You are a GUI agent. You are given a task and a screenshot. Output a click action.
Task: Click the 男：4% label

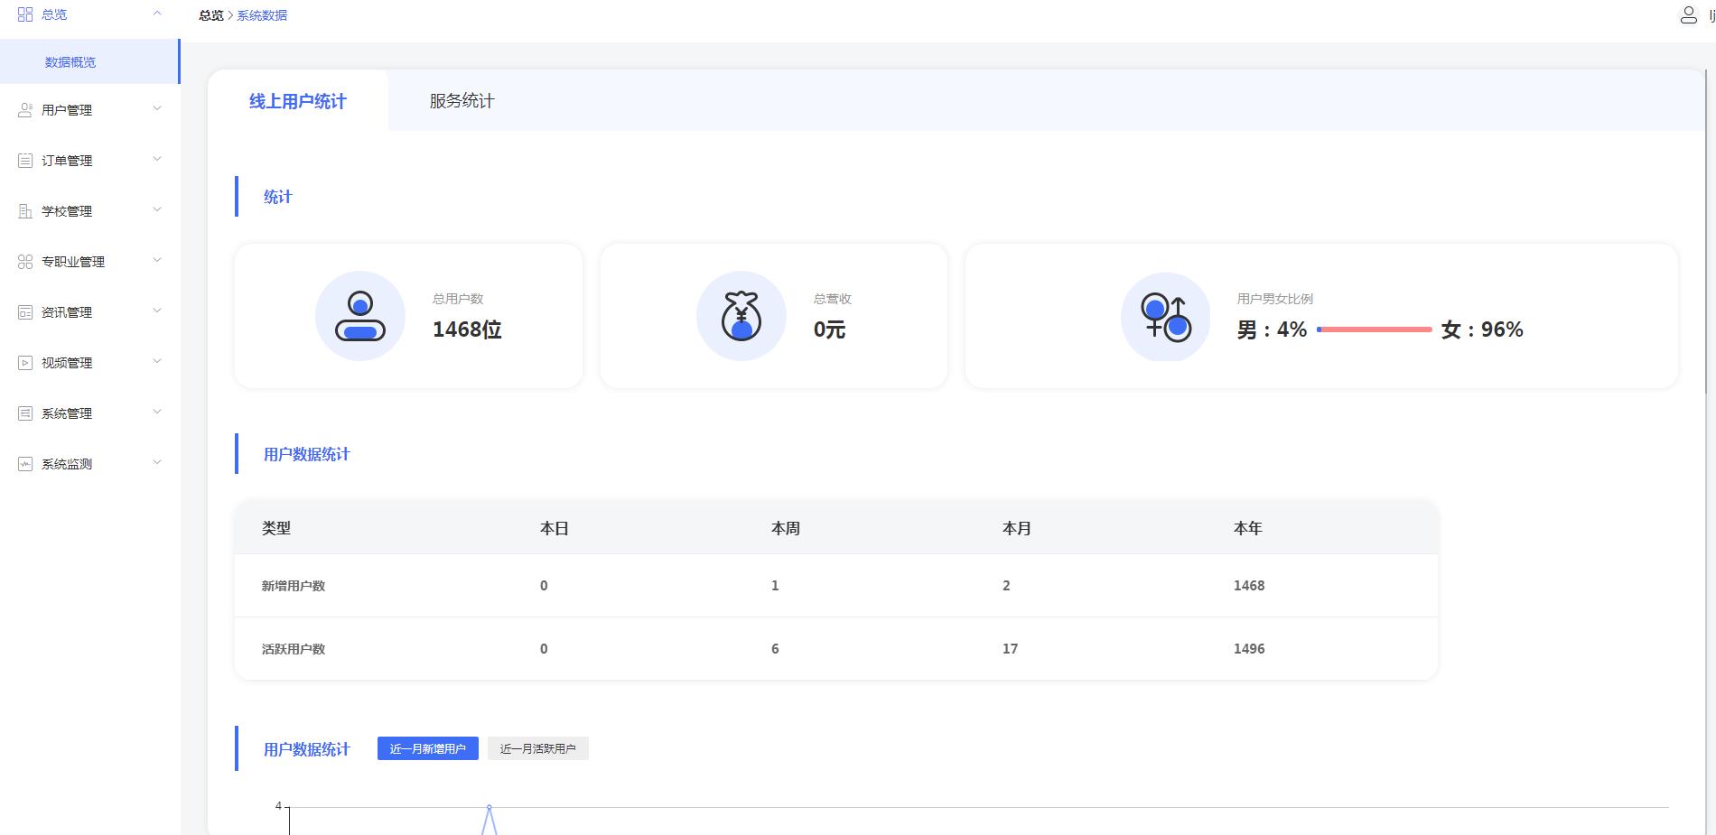click(1272, 329)
